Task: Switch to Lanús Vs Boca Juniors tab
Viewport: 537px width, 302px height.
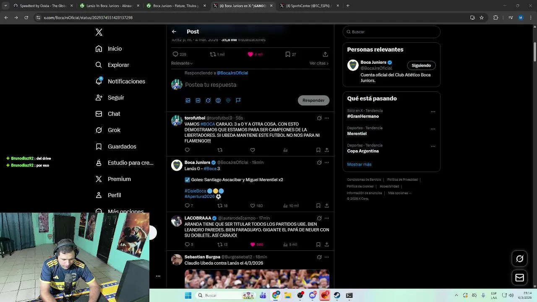Action: point(109,6)
